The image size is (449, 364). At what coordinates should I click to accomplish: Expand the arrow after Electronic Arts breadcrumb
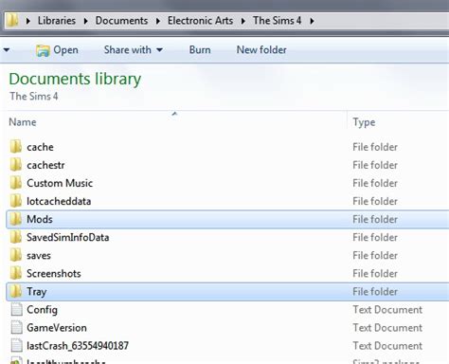click(x=243, y=21)
